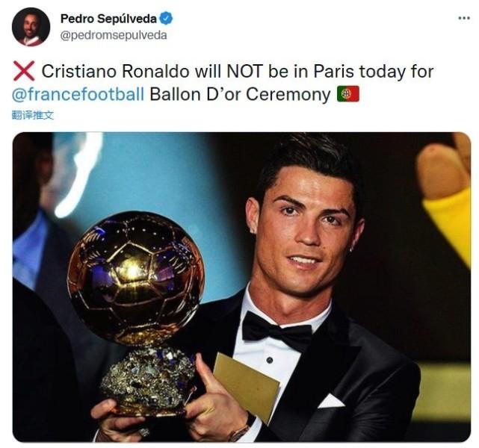Click the blue verified badge
The image size is (479, 448).
[x=167, y=19]
